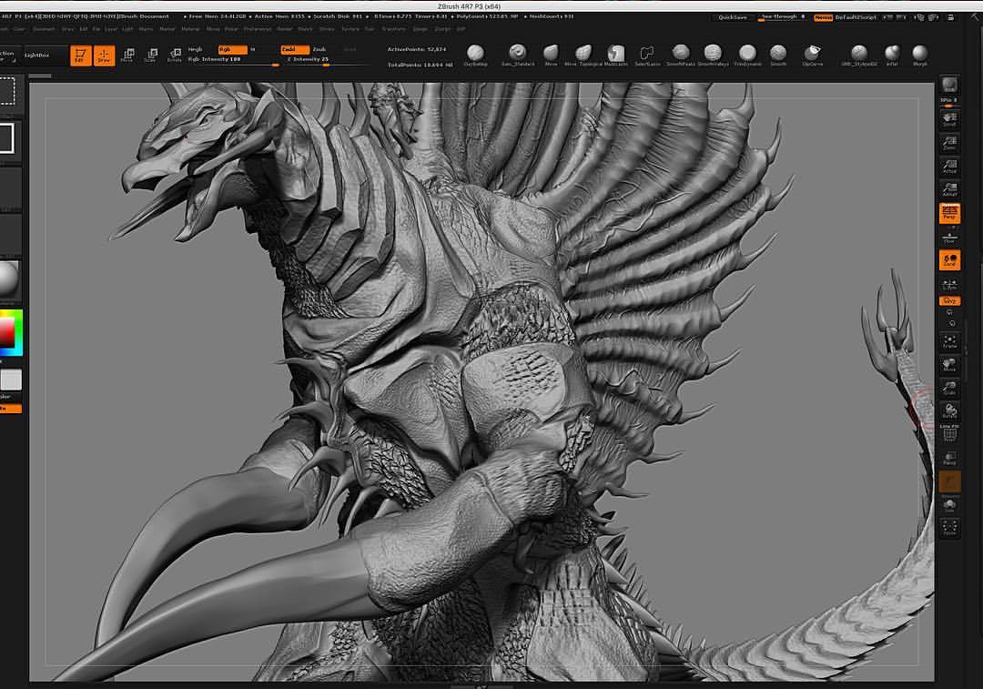Click the right shelf Scale view icon
The width and height of the screenshot is (983, 689).
(x=949, y=388)
